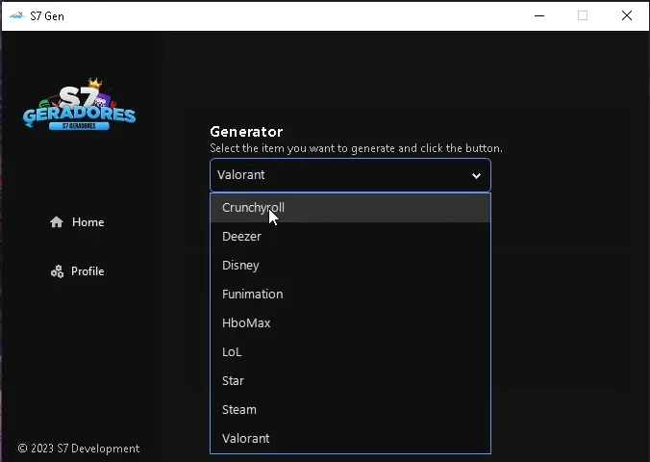The height and width of the screenshot is (462, 650).
Task: Choose the LoL option
Action: pos(350,352)
